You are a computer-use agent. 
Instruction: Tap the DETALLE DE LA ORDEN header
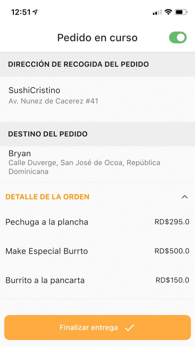click(47, 197)
